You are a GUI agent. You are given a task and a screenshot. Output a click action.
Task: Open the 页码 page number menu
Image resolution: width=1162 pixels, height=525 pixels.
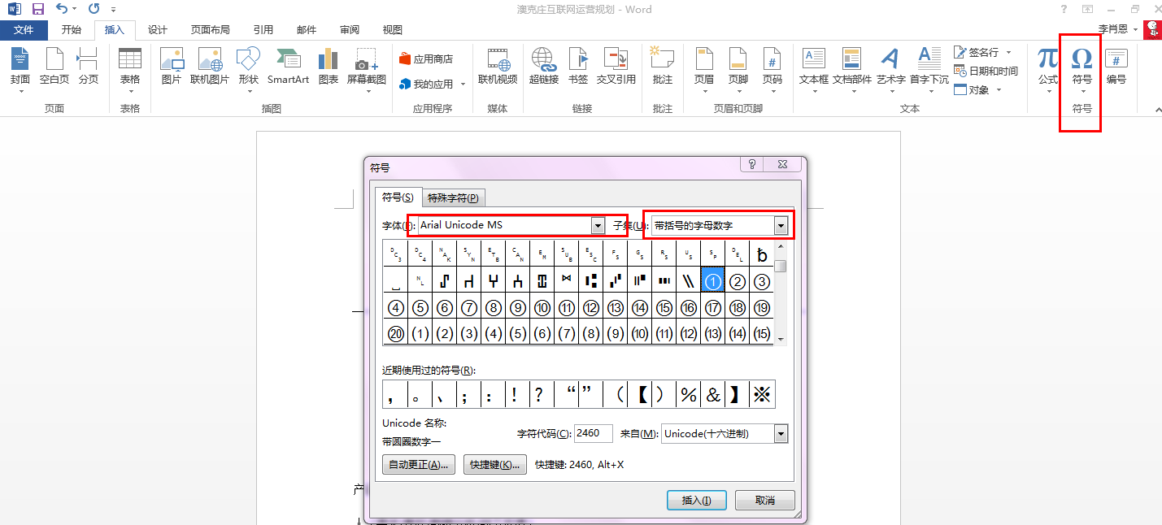click(x=772, y=69)
